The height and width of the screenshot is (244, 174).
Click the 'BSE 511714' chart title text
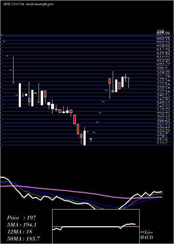coord(14,4)
